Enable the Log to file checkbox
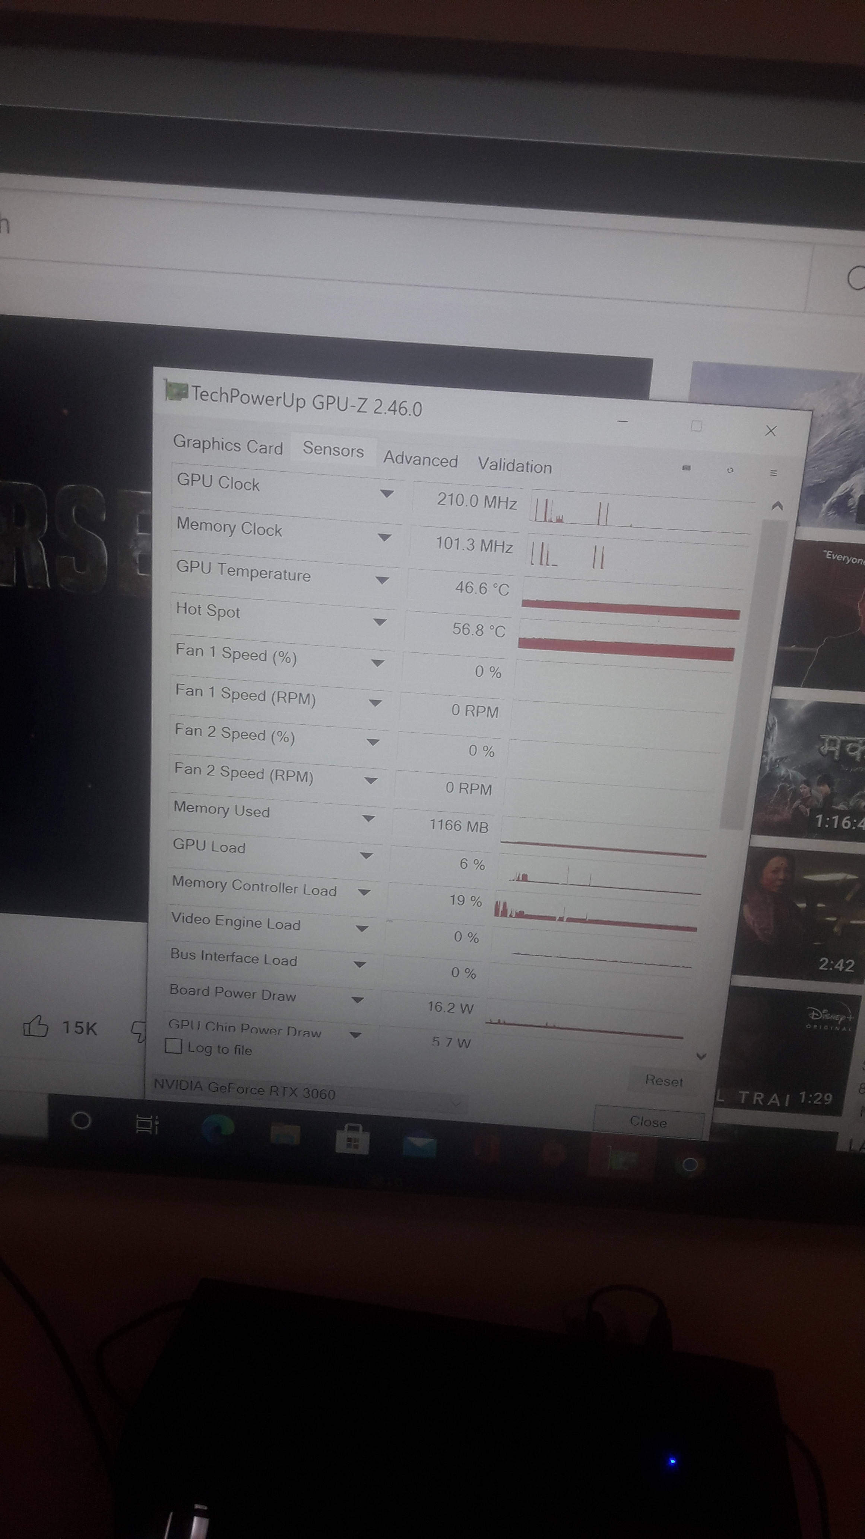Image resolution: width=865 pixels, height=1539 pixels. click(x=174, y=1046)
